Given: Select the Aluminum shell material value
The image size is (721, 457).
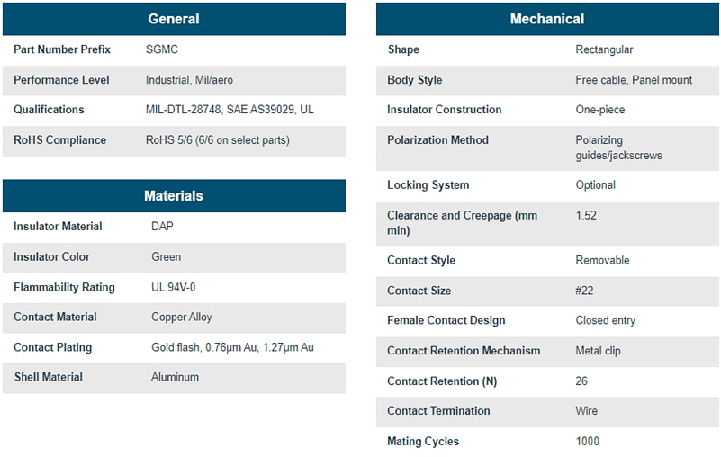Looking at the screenshot, I should click(175, 378).
